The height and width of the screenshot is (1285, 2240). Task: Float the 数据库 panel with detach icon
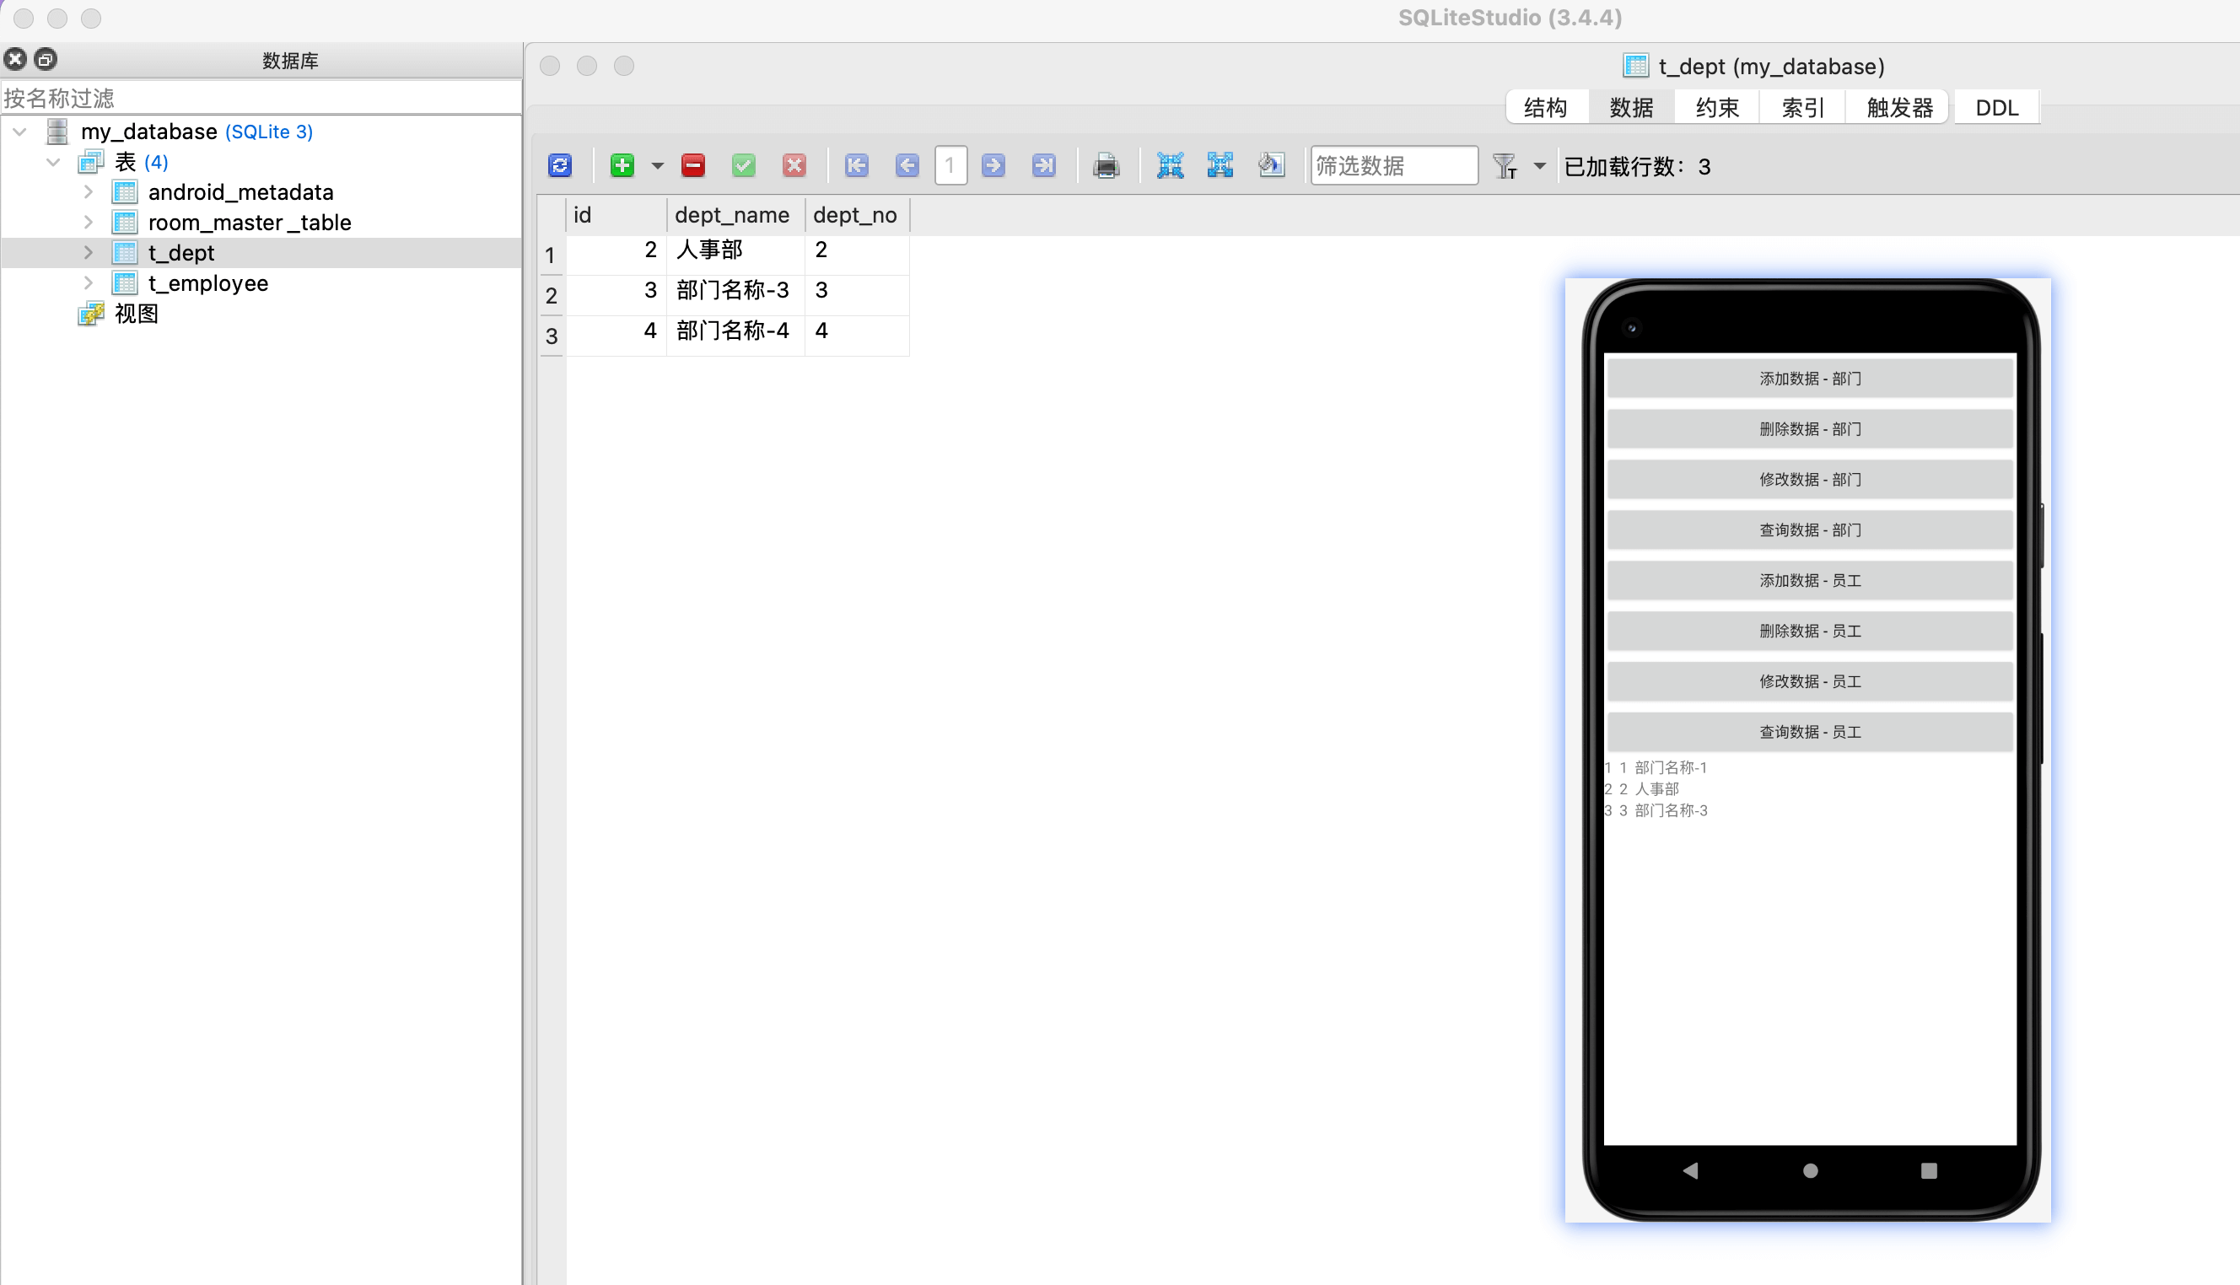pyautogui.click(x=45, y=59)
